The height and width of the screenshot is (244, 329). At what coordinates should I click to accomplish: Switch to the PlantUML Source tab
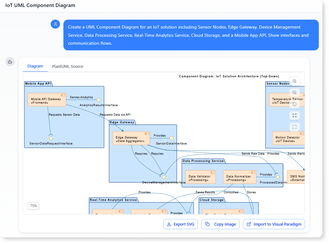(67, 66)
